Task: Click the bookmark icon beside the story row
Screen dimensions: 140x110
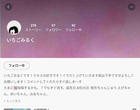Action: 135,109
